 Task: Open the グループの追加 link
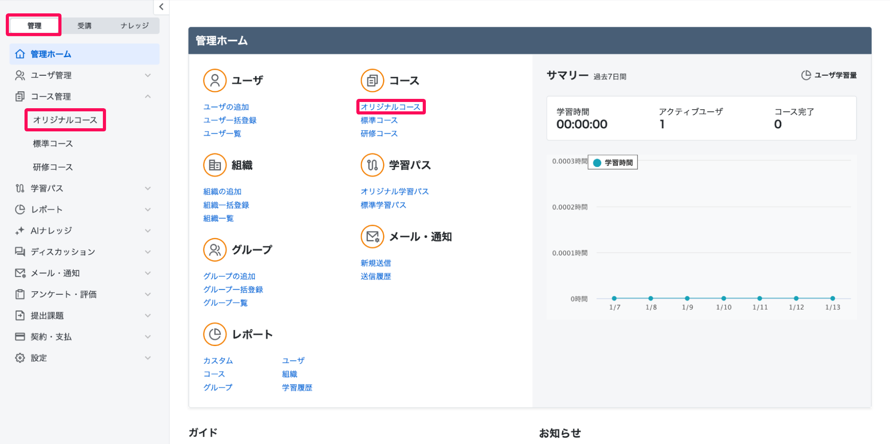tap(229, 276)
